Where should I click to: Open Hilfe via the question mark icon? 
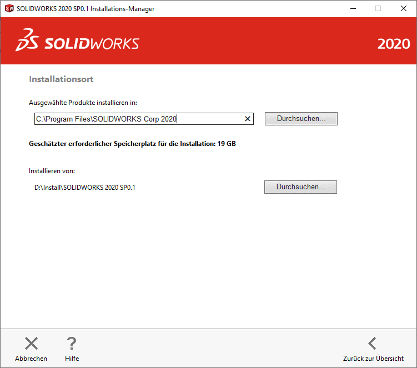click(72, 343)
